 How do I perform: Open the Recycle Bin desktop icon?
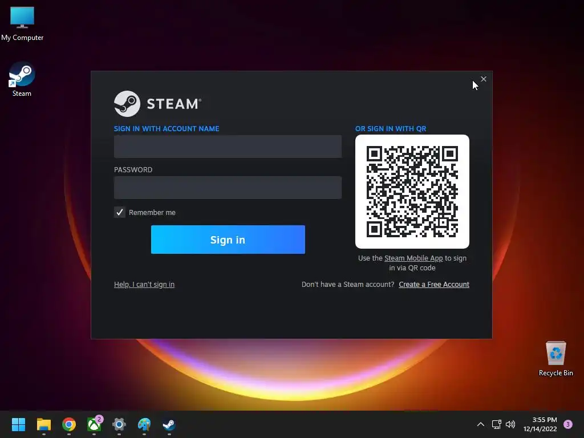pyautogui.click(x=555, y=359)
